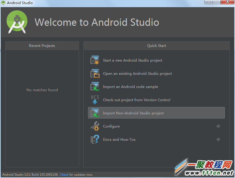235x178 pixels.
Task: Minimize the Android Studio window
Action: [208, 2]
